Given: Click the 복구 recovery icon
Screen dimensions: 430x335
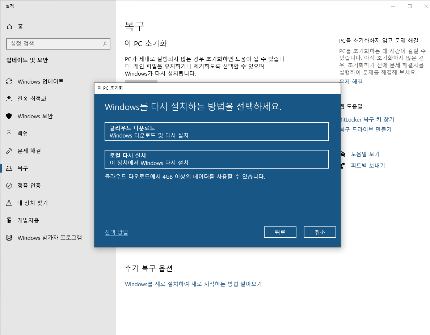Looking at the screenshot, I should tap(9, 168).
